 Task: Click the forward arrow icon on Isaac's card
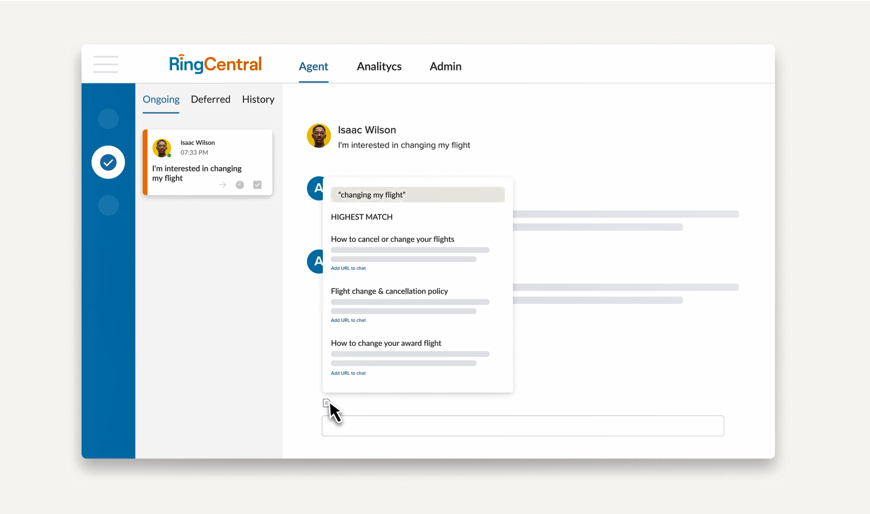point(222,185)
